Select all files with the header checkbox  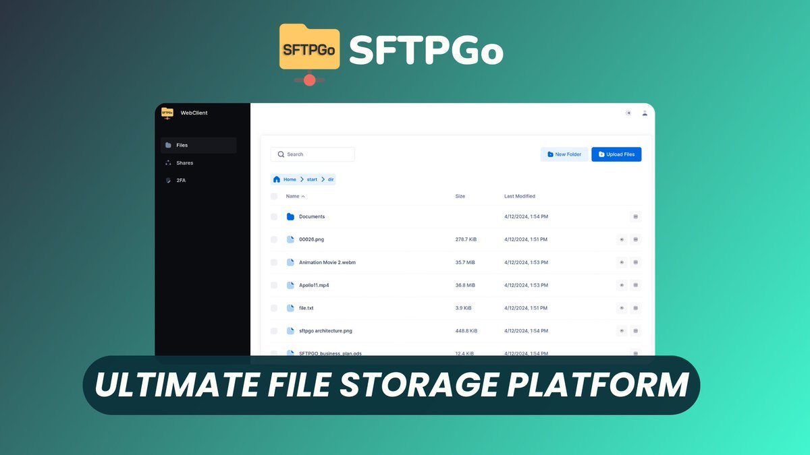(274, 196)
